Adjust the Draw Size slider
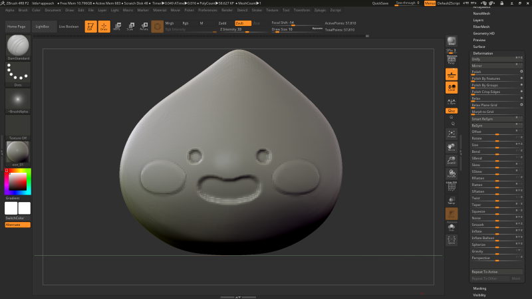Image resolution: width=532 pixels, height=299 pixels. pos(296,29)
